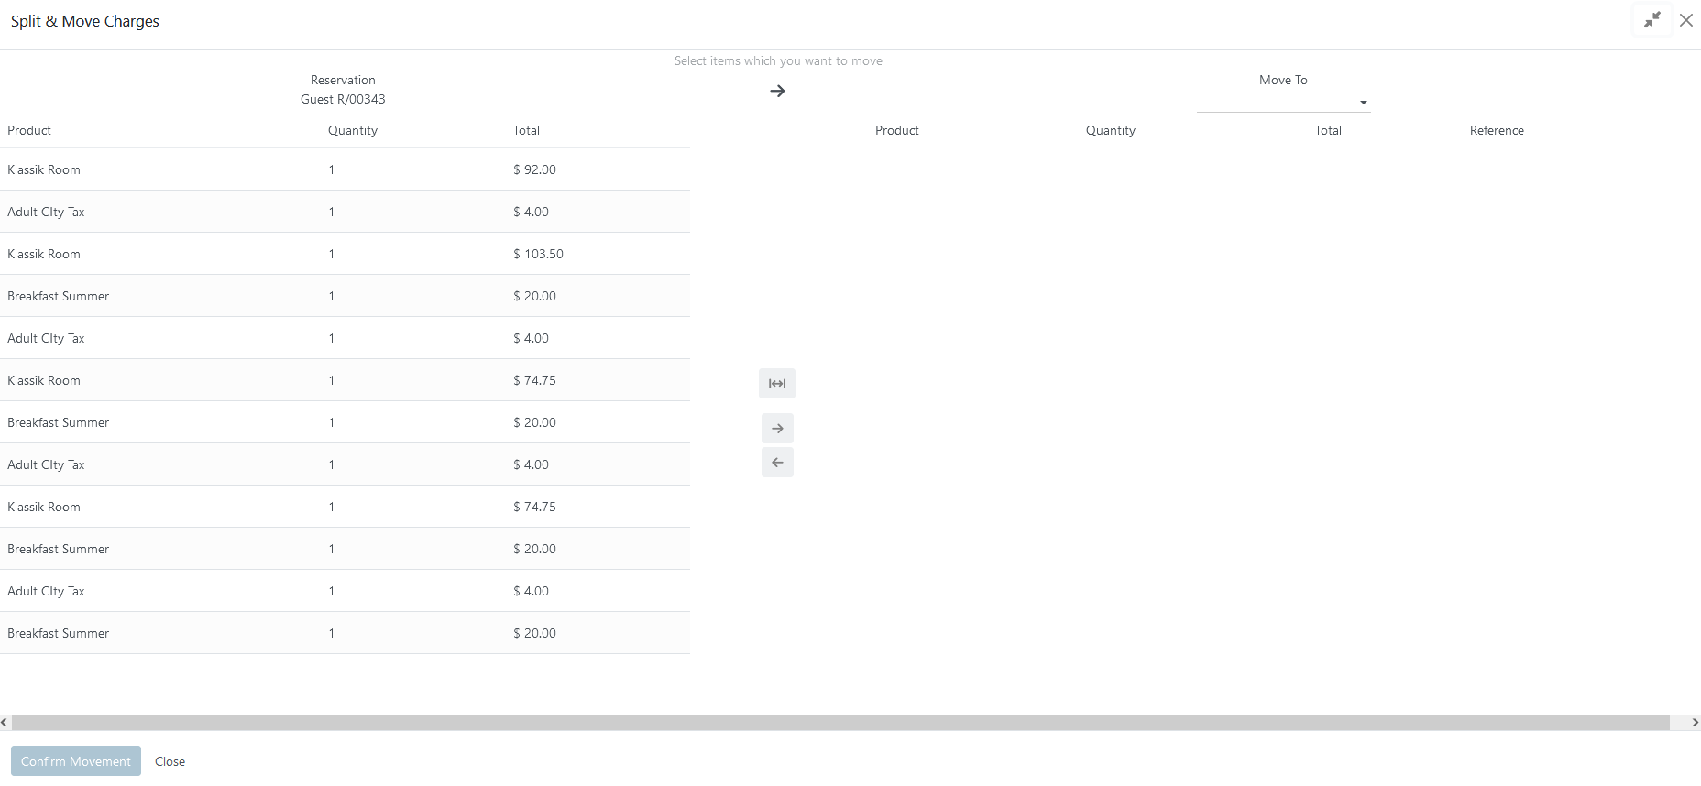
Task: Click the right table Total column header
Action: 1328,130
